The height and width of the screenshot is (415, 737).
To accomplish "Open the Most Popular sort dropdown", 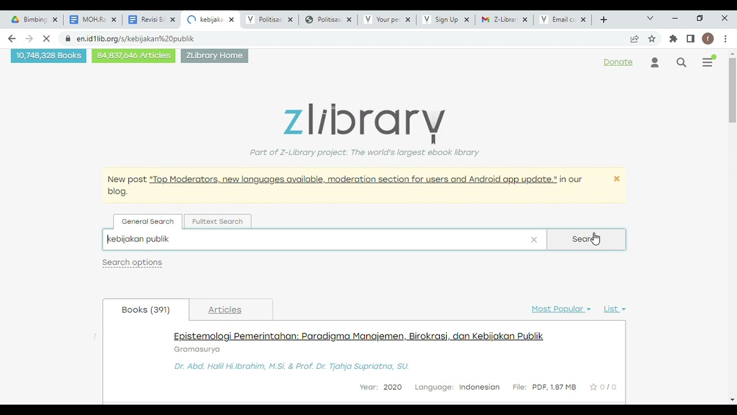I will (561, 309).
